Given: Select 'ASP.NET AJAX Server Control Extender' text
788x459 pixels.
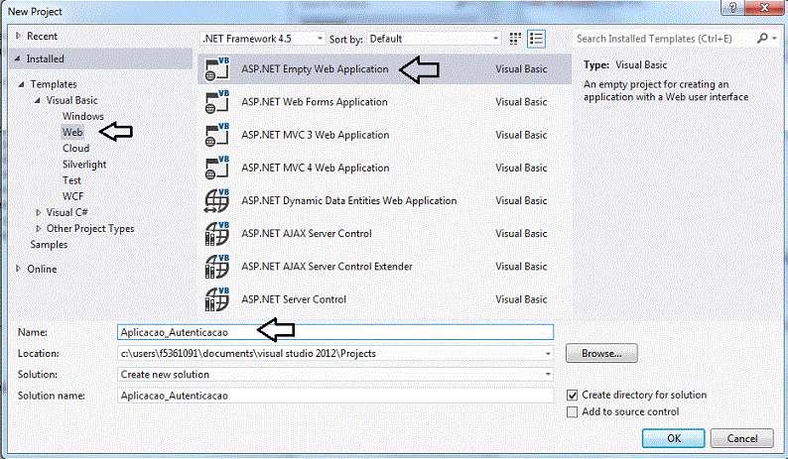Looking at the screenshot, I should [327, 267].
